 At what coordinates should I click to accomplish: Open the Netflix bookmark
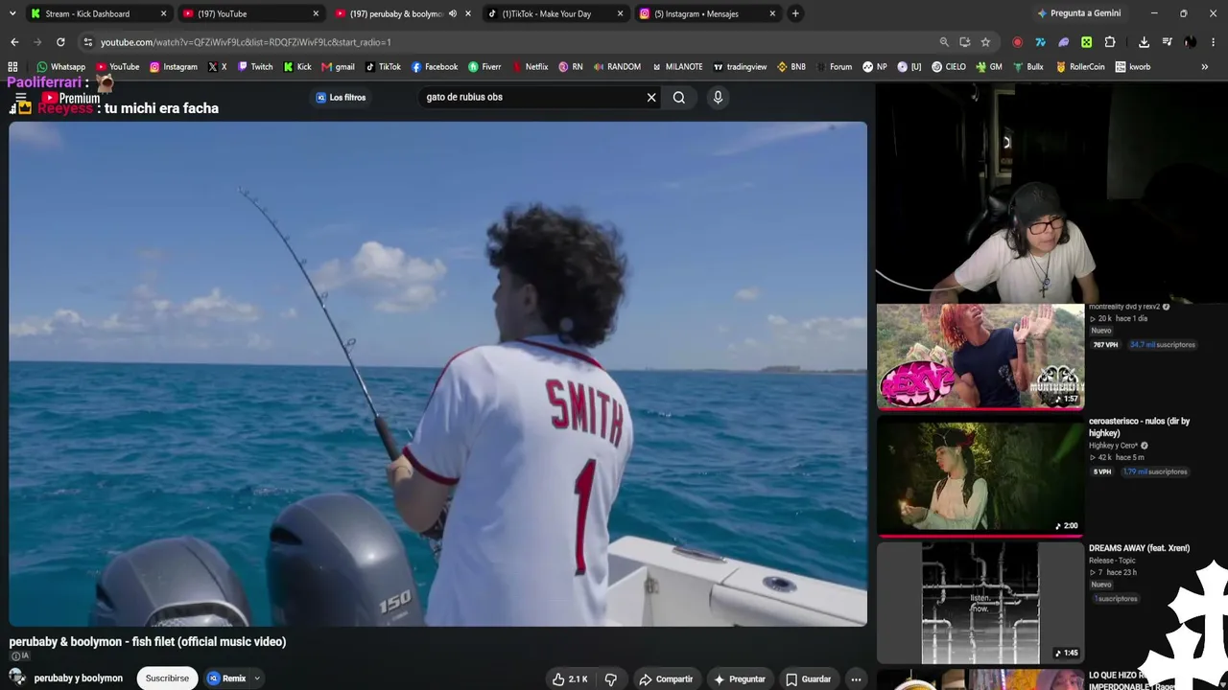pyautogui.click(x=531, y=67)
